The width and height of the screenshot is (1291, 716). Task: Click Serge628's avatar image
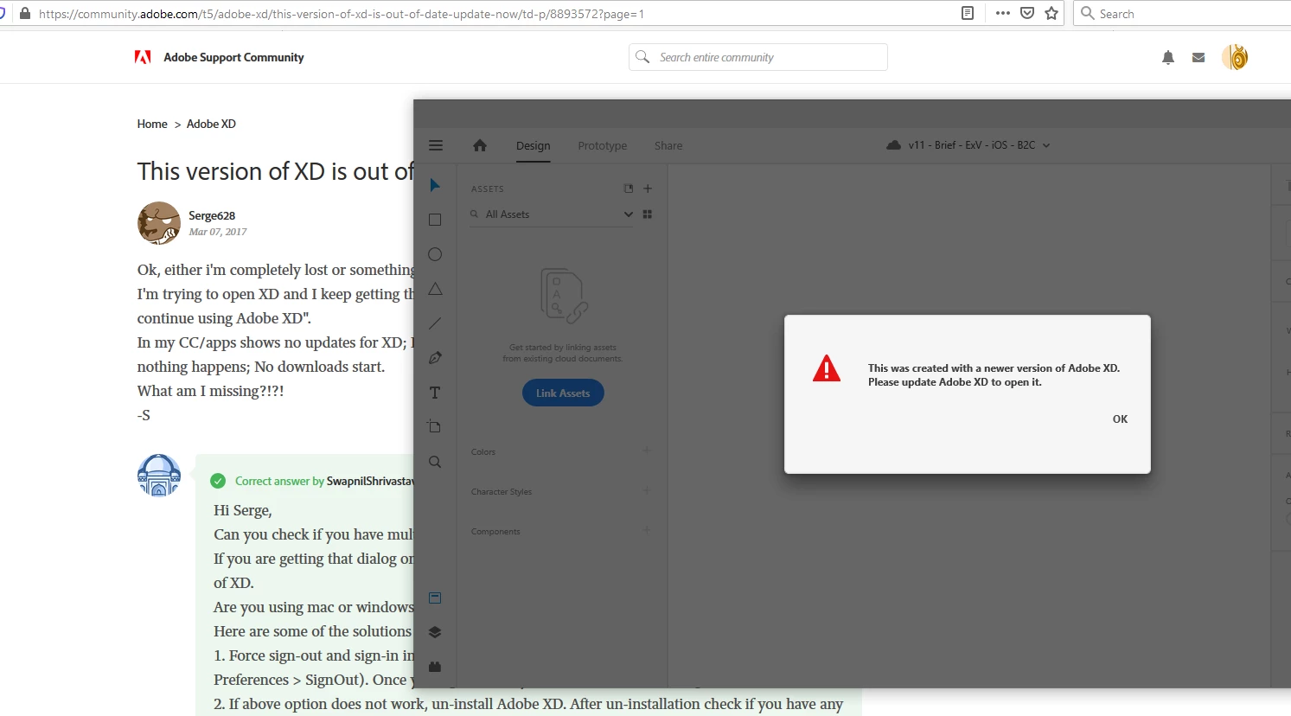[x=159, y=223]
